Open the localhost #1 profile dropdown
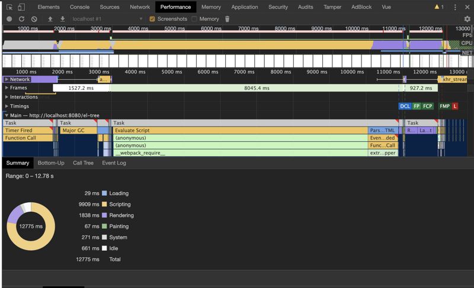474x288 pixels. click(107, 19)
